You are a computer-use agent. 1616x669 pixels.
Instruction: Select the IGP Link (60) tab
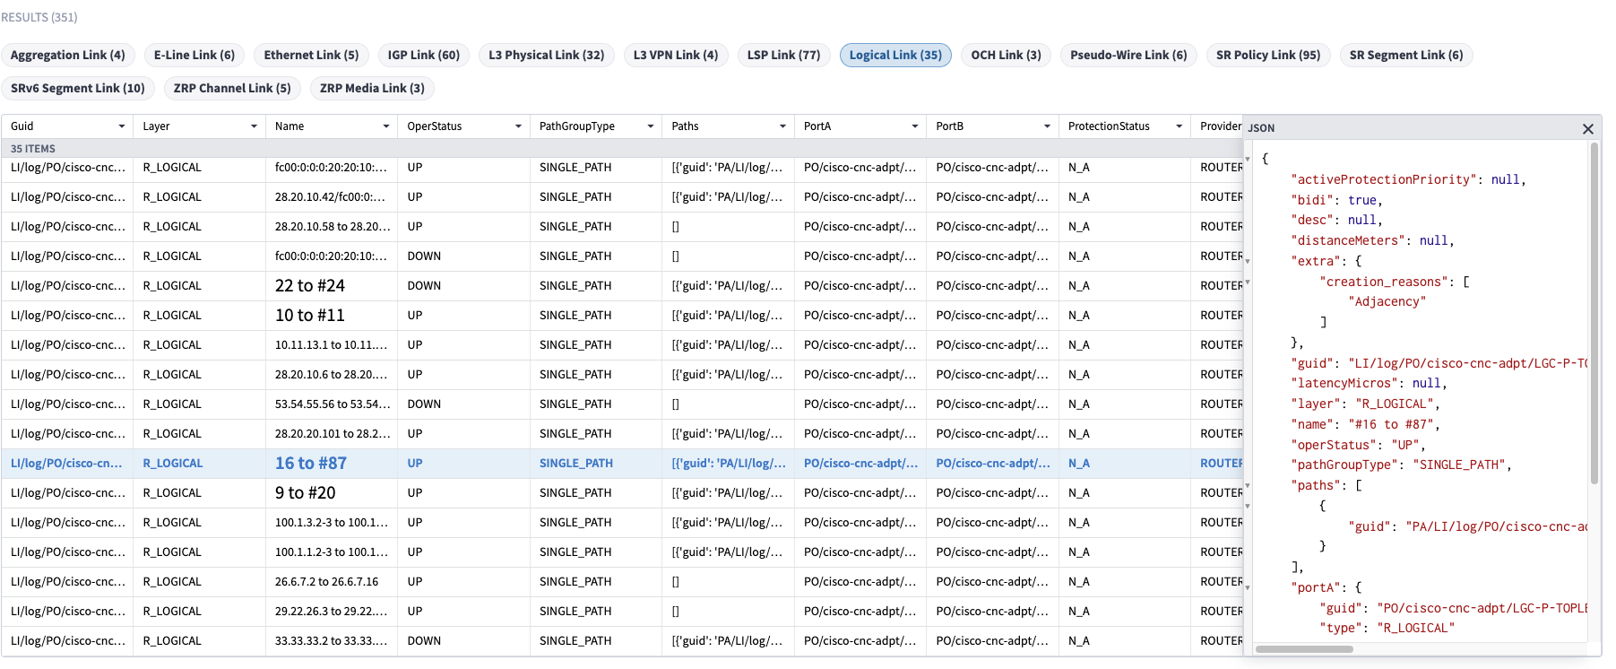pos(424,55)
